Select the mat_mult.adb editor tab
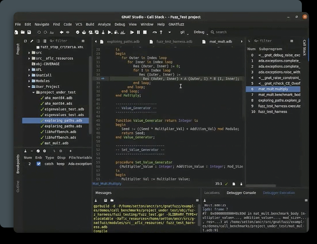The height and width of the screenshot is (244, 317). click(220, 41)
